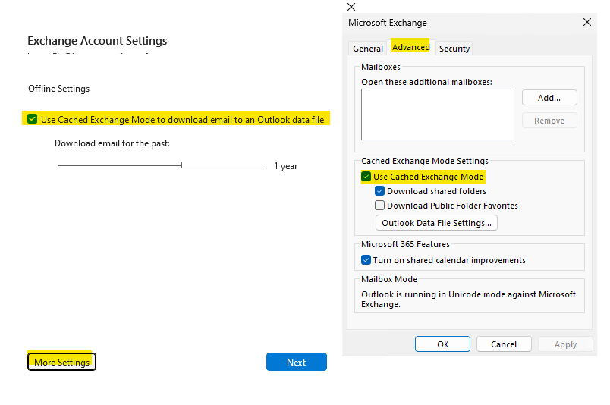Click the blue Next button
610x405 pixels.
point(297,362)
